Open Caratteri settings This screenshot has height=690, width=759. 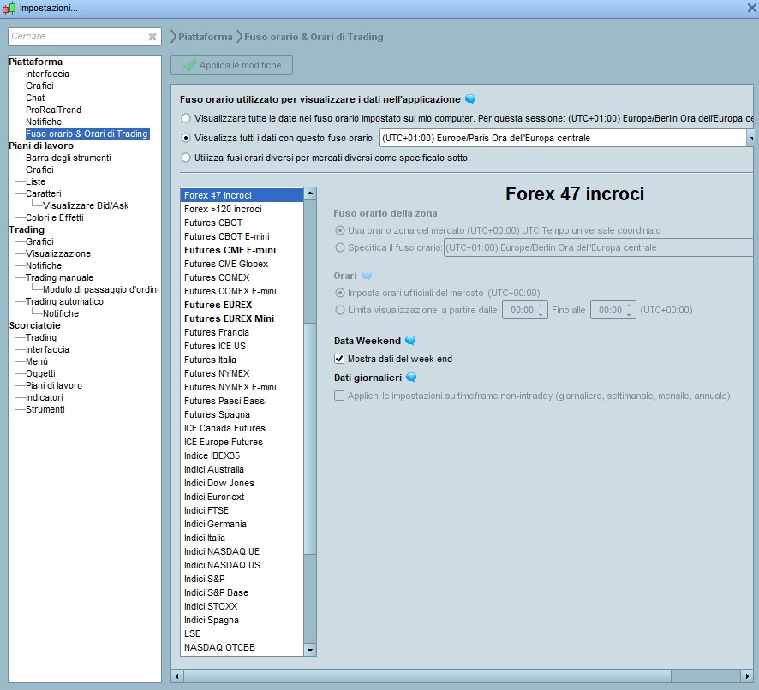point(44,193)
